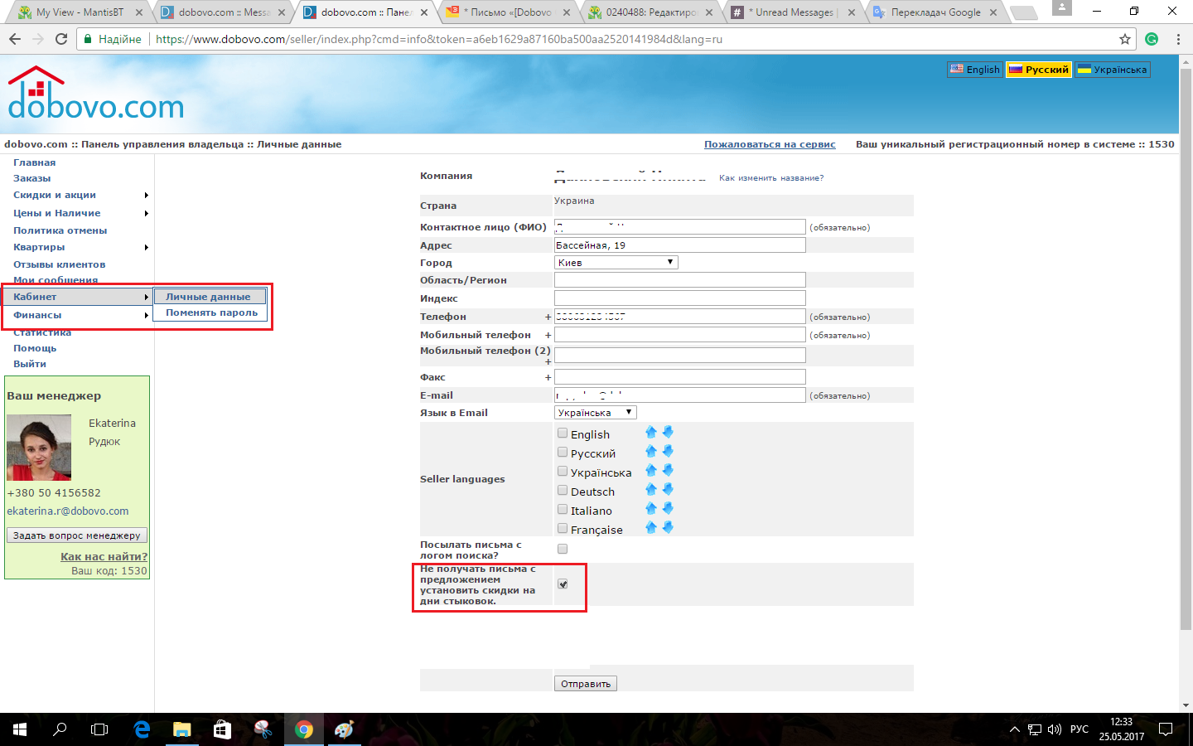Click the Адрес field with Бассейная, 19

[x=680, y=245]
